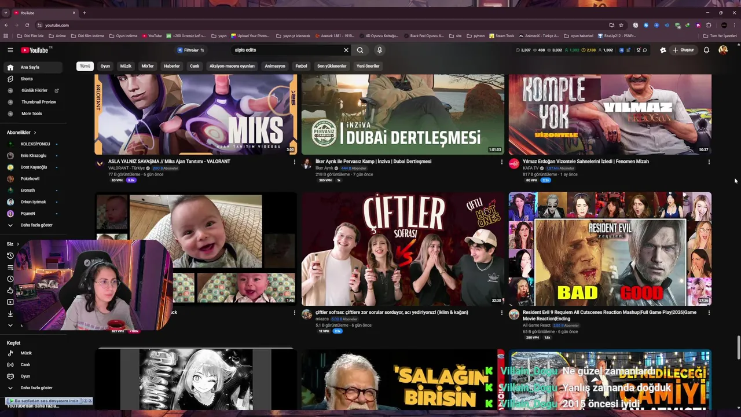Screen dimensions: 741x417
Task: Clear the search box with the X icon
Action: coord(346,50)
